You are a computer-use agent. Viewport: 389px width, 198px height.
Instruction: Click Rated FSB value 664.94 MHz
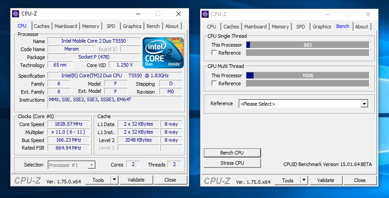point(68,148)
